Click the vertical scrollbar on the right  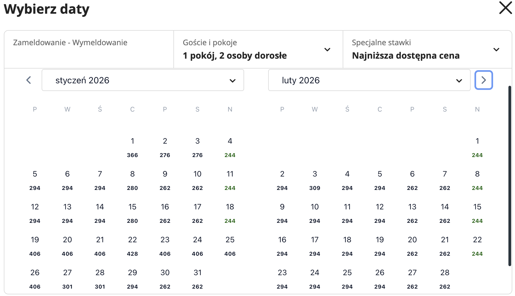click(x=510, y=175)
